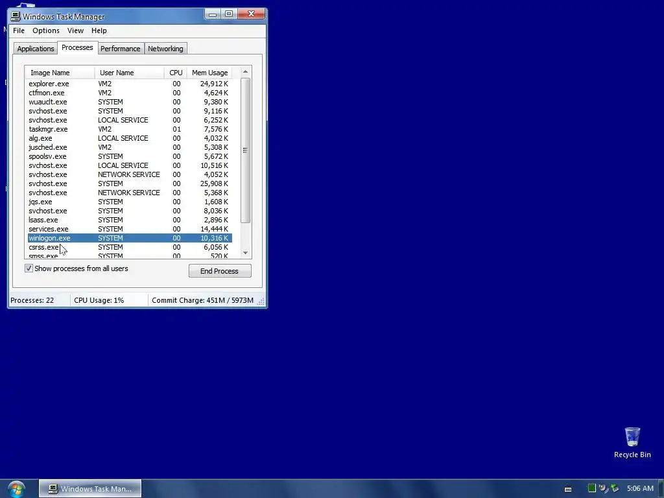Select svchost.exe using 10,516 K memory
Viewport: 664px width, 498px height.
130,165
